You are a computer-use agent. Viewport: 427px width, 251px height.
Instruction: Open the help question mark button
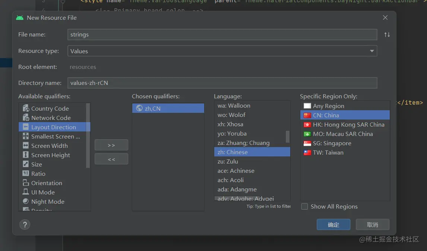pyautogui.click(x=25, y=225)
